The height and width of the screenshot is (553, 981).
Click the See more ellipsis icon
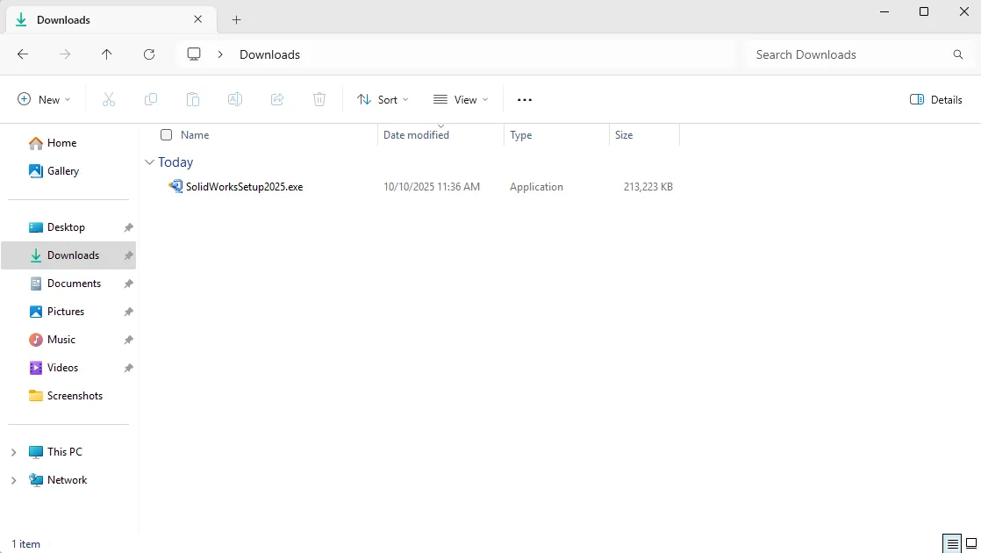click(524, 99)
